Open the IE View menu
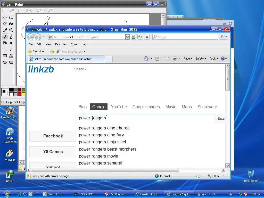Image resolution: width=264 pixels, height=198 pixels. (x=48, y=44)
